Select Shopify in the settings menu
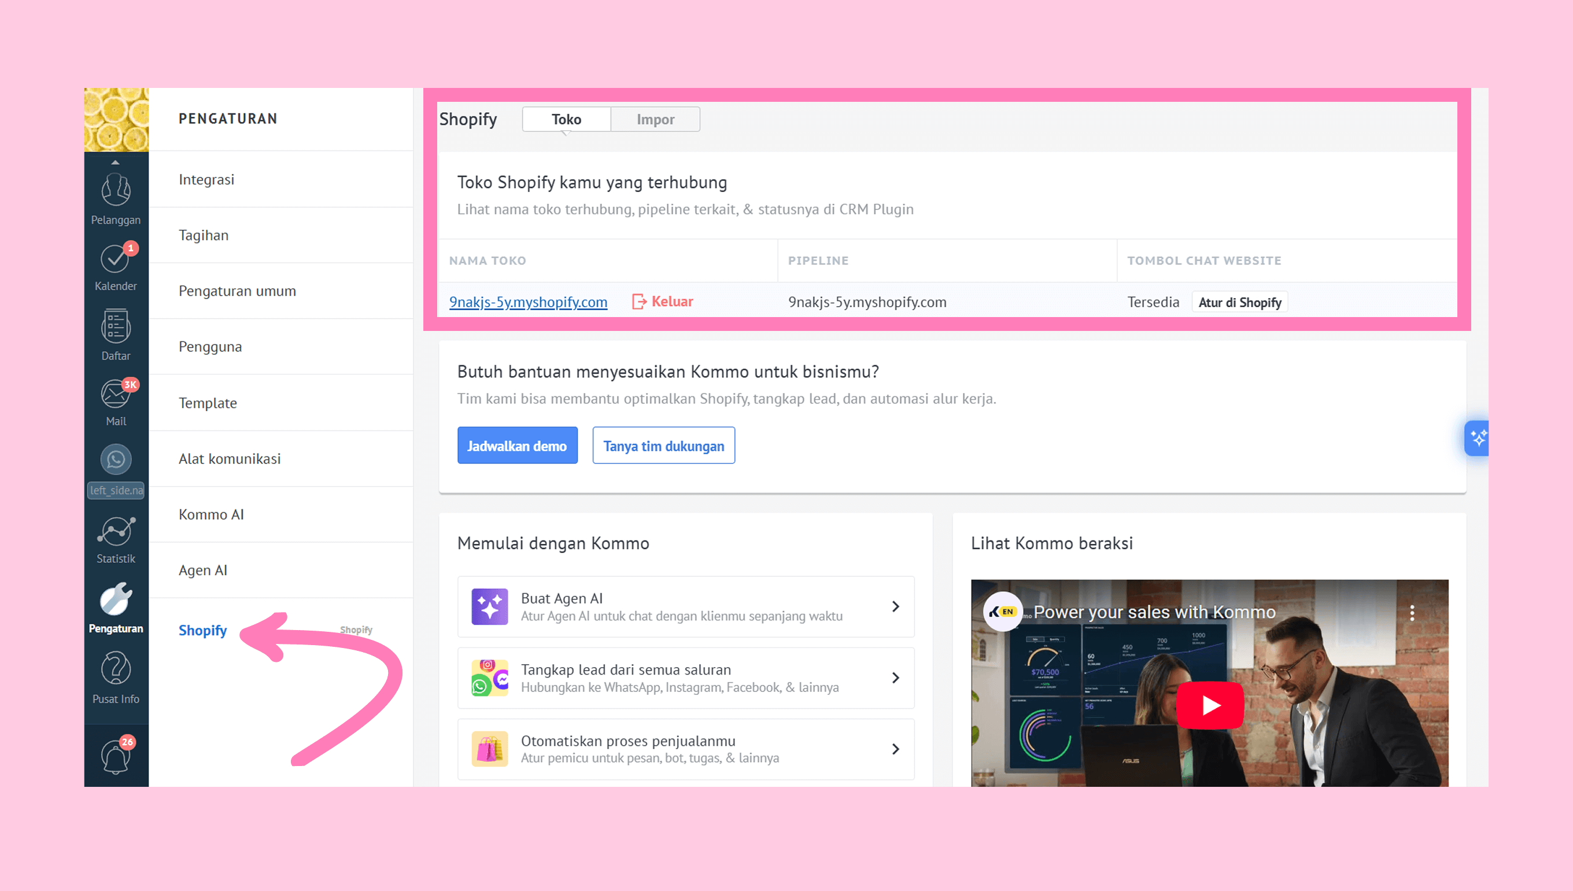Viewport: 1573px width, 891px height. click(x=202, y=630)
